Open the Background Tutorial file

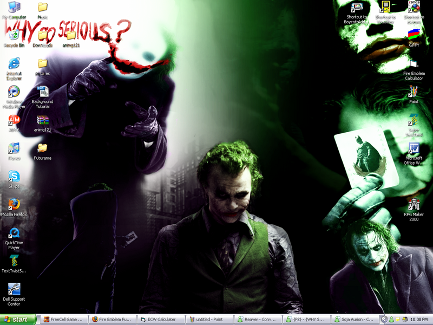point(43,92)
